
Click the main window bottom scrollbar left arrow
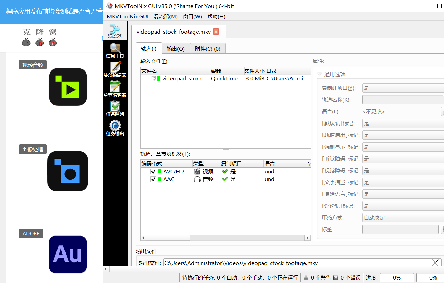tap(106, 269)
